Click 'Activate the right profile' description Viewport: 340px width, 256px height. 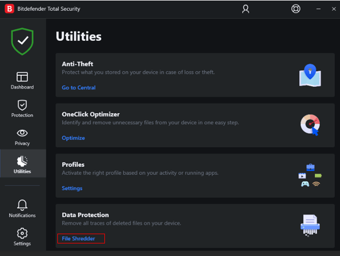click(x=140, y=173)
